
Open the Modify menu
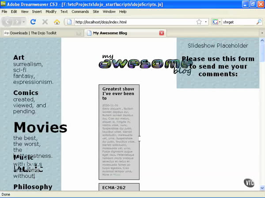[x=51, y=11]
